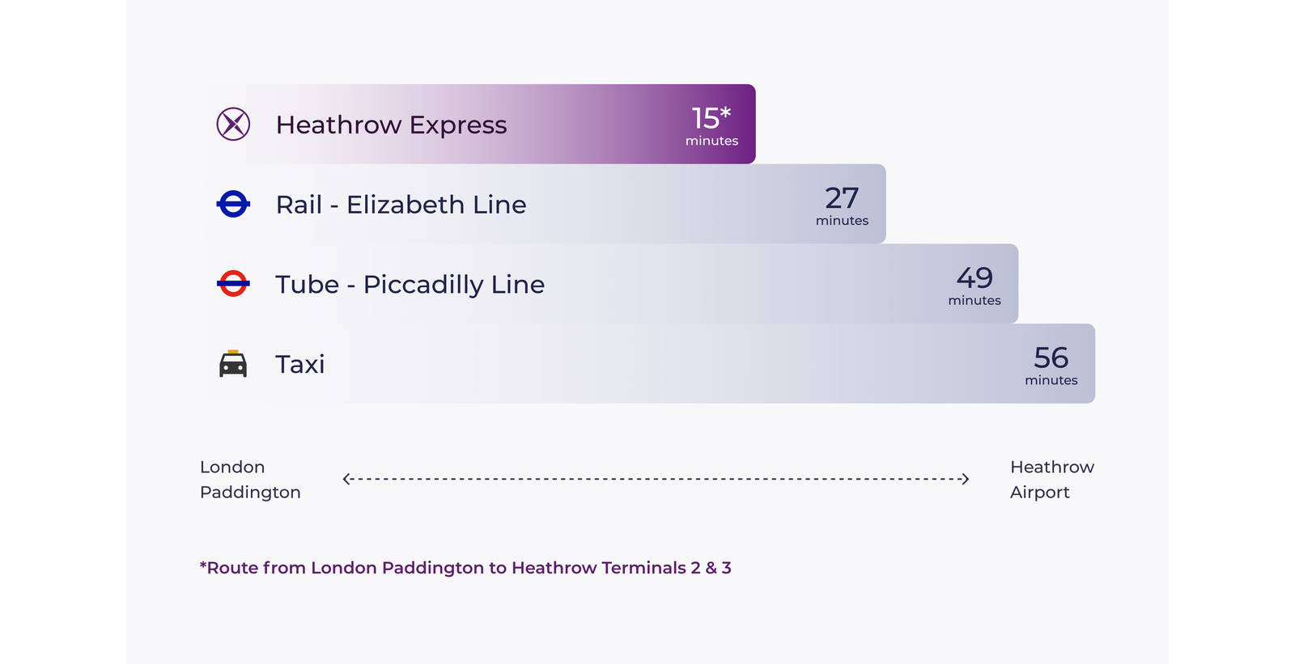Click the Heathrow Express logo icon
The width and height of the screenshot is (1295, 664).
coord(233,125)
